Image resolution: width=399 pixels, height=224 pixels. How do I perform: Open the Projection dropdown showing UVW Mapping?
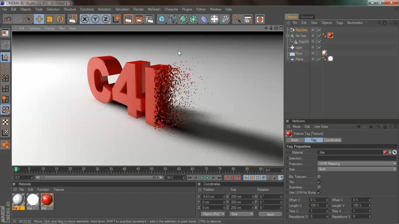(357, 164)
